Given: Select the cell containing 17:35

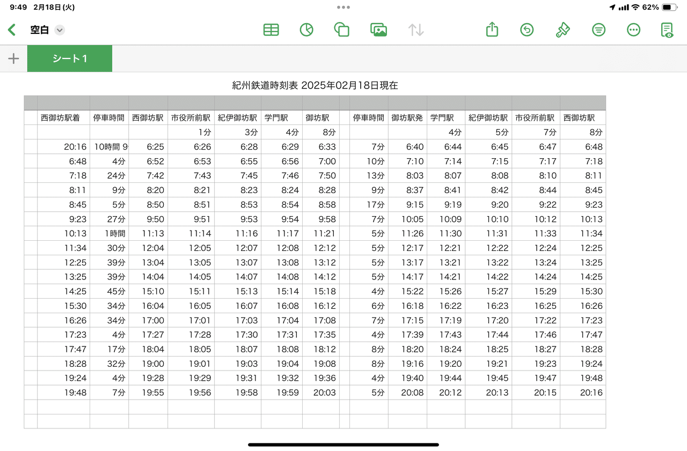Looking at the screenshot, I should point(321,335).
